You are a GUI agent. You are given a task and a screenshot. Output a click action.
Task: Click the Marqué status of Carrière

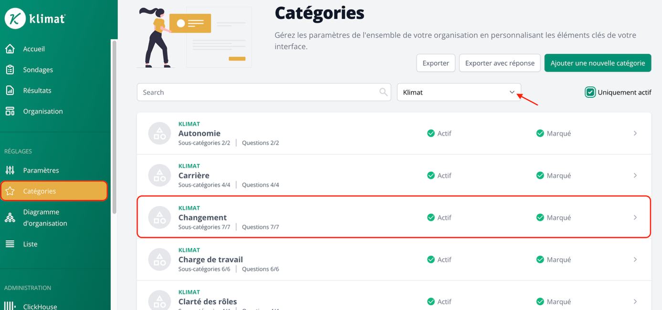(x=553, y=176)
